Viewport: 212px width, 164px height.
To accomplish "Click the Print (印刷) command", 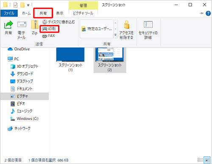I will click(49, 29).
